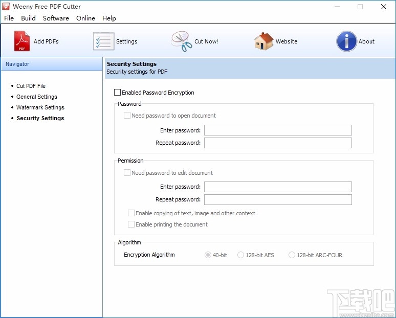Click the Weeny Free PDF Cutter title icon
The image size is (396, 318).
click(x=6, y=7)
